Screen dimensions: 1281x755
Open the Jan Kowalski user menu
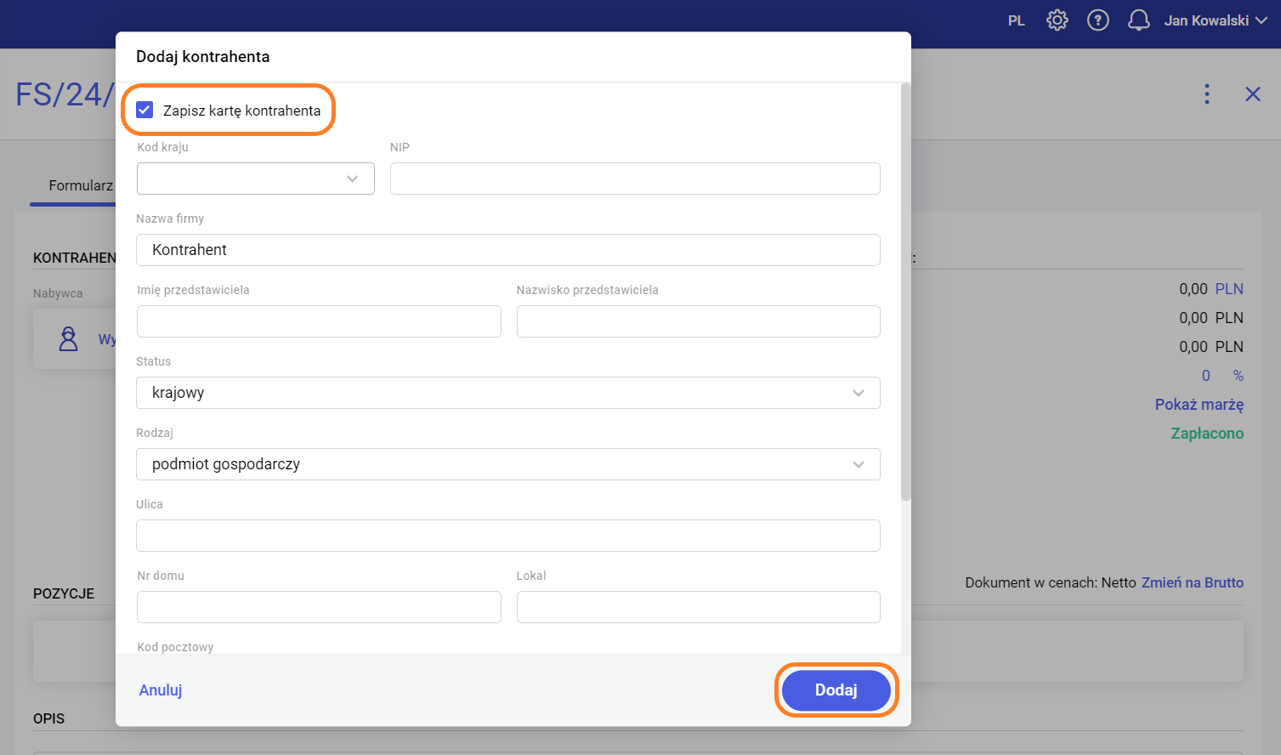coord(1215,20)
